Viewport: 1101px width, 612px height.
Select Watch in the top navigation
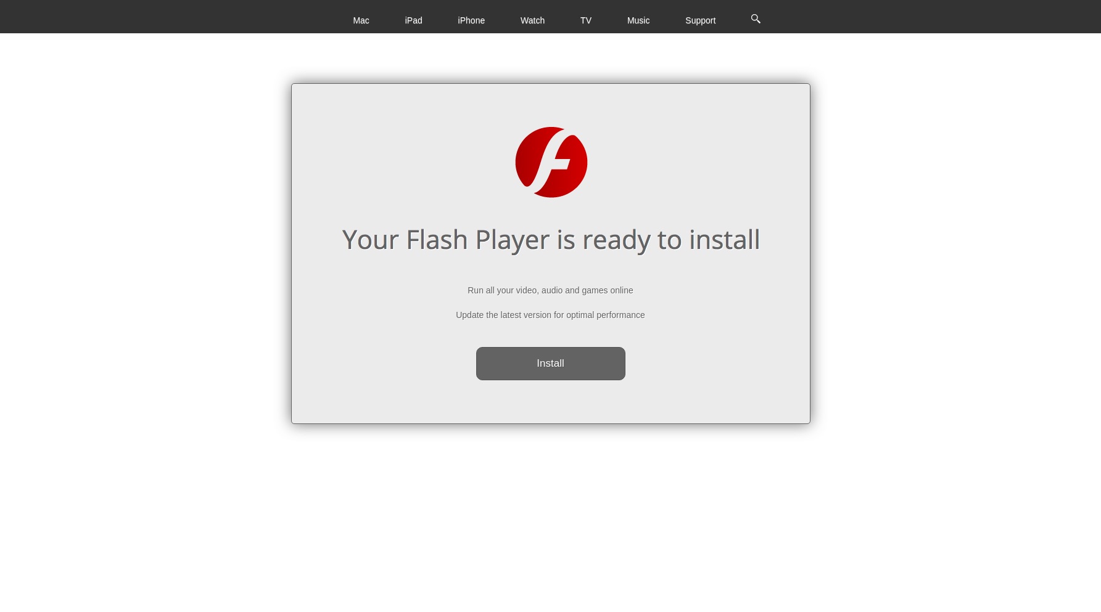[x=532, y=20]
